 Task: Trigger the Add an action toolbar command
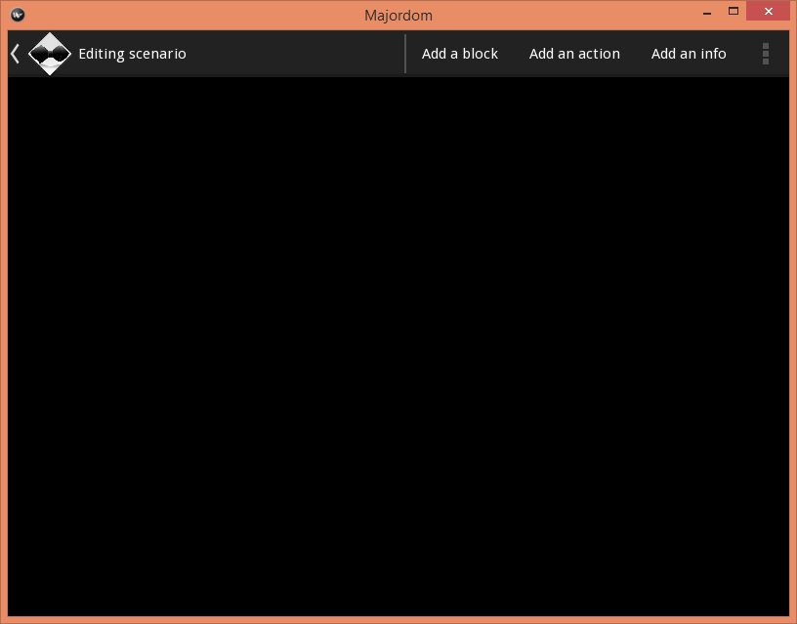[574, 54]
